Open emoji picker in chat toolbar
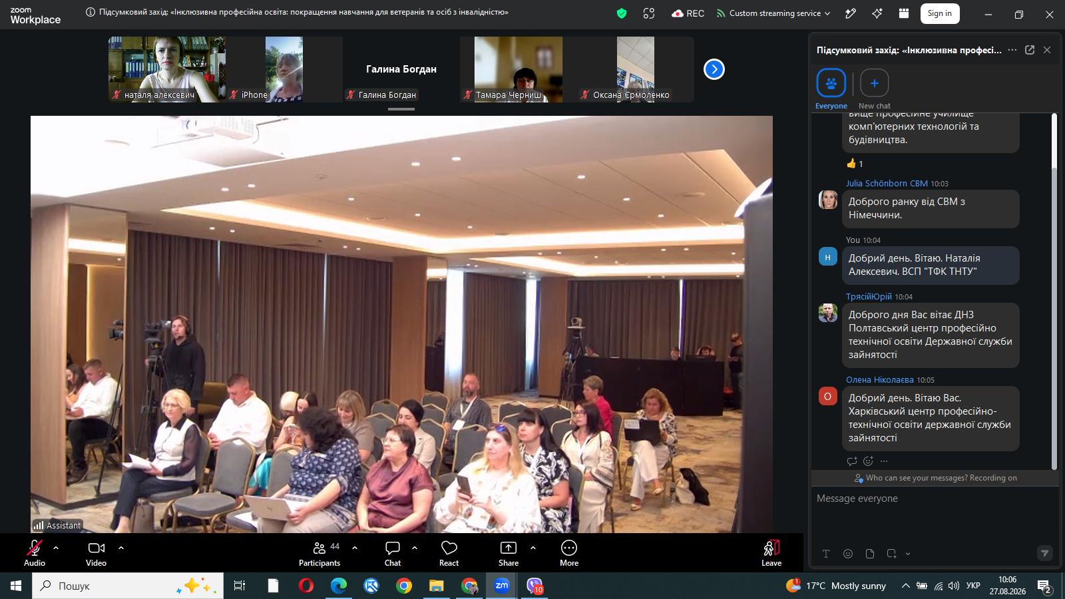1065x599 pixels. (x=848, y=554)
